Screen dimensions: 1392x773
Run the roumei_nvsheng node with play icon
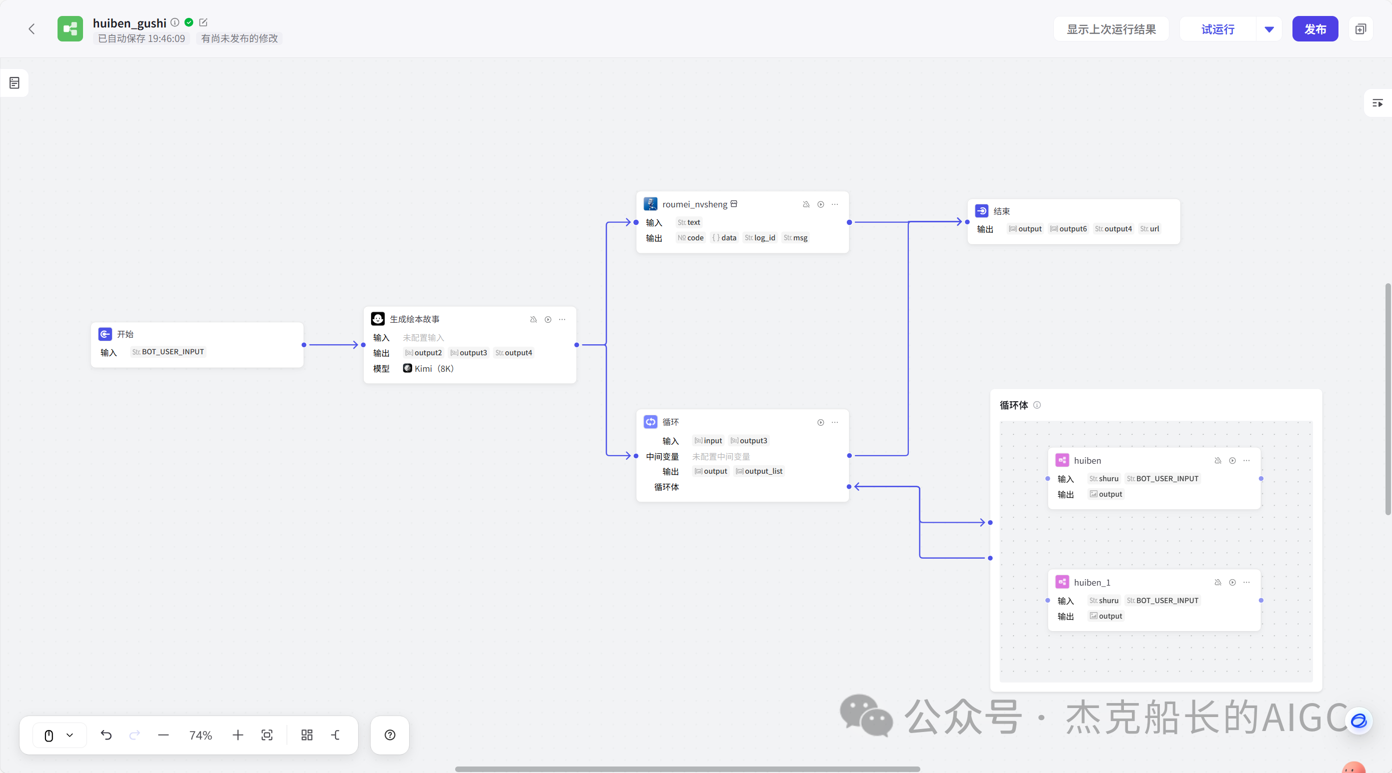tap(820, 204)
